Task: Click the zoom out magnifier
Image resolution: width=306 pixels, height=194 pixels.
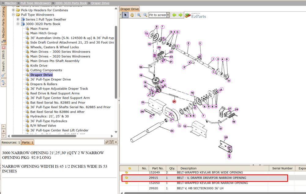Action: 145,15
